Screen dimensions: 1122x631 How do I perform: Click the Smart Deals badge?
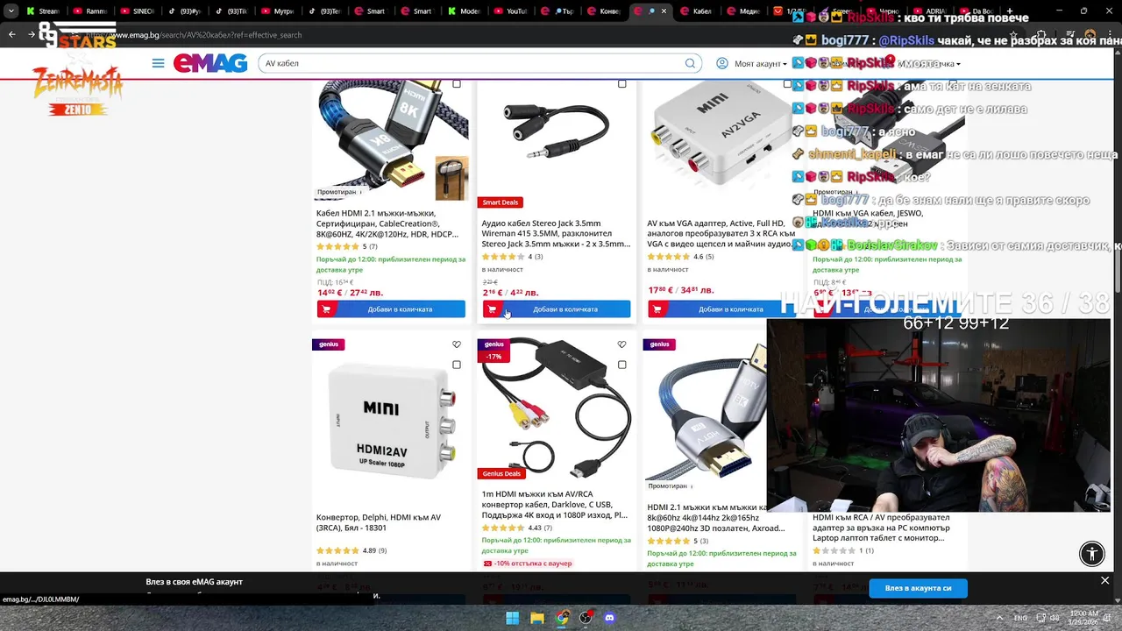point(501,202)
